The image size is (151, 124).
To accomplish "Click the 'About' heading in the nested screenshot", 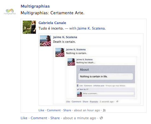I will 84,70.
